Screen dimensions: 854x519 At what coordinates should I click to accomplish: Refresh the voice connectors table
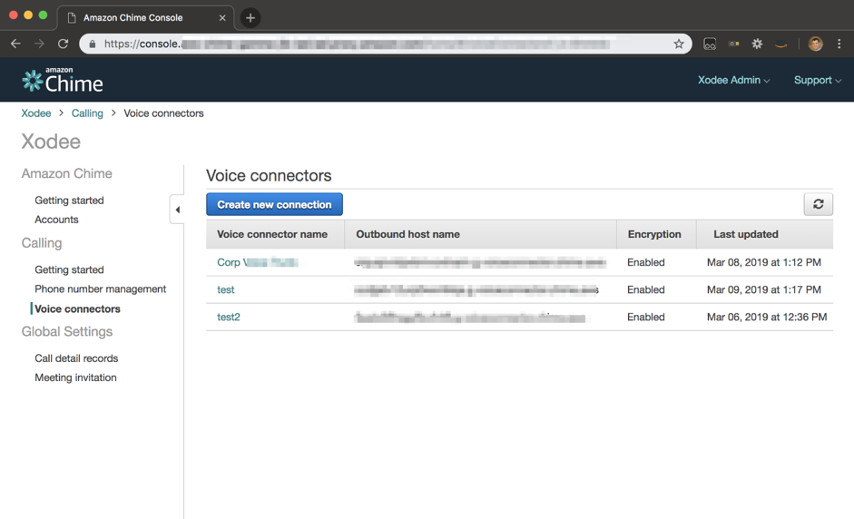click(818, 204)
